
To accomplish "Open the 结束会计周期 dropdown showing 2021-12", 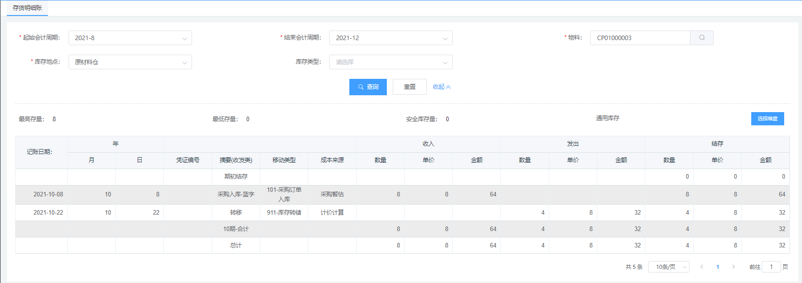I will click(x=390, y=38).
